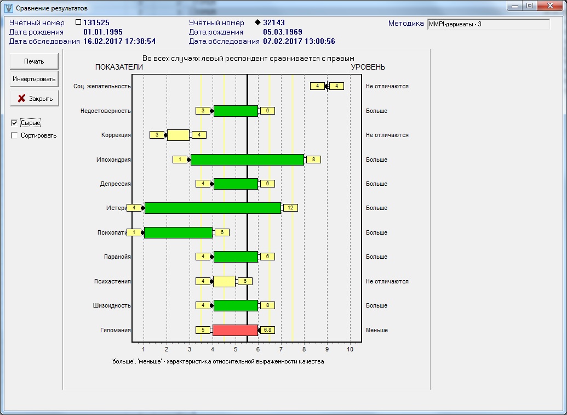This screenshot has width=567, height=415.
Task: Close the window using the title bar X
Action: (549, 6)
